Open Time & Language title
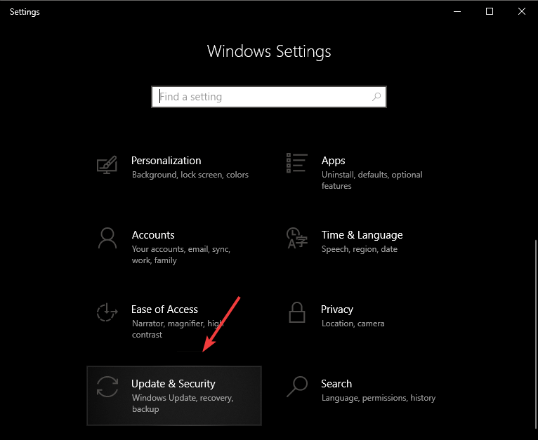 point(362,235)
